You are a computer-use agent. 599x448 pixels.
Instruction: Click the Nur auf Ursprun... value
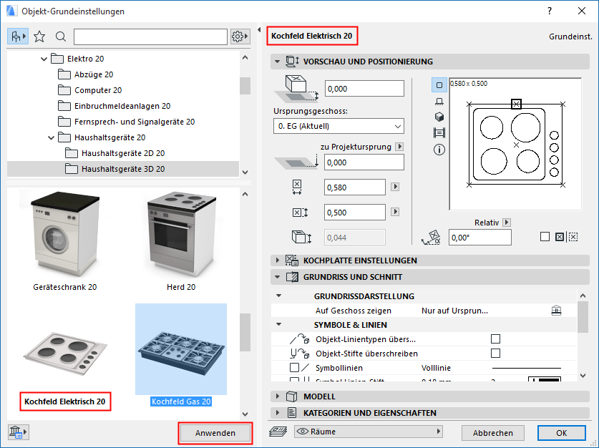[x=454, y=311]
